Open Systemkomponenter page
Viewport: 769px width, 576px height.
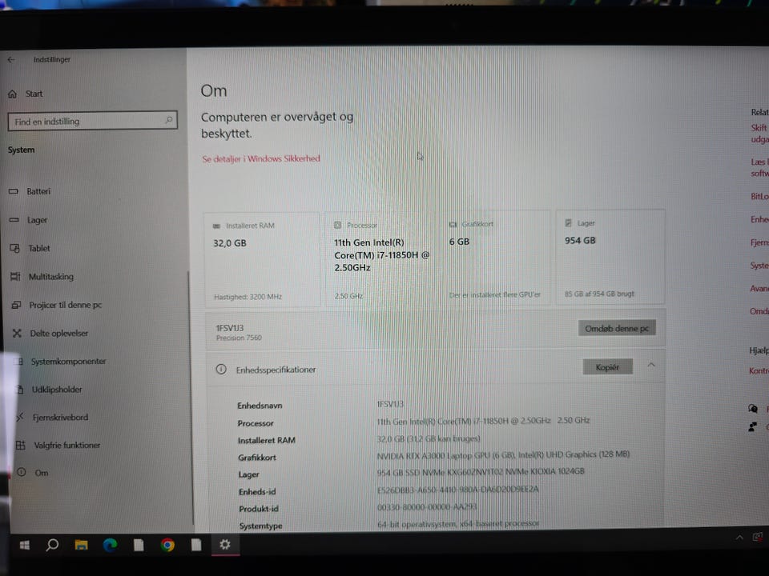68,362
